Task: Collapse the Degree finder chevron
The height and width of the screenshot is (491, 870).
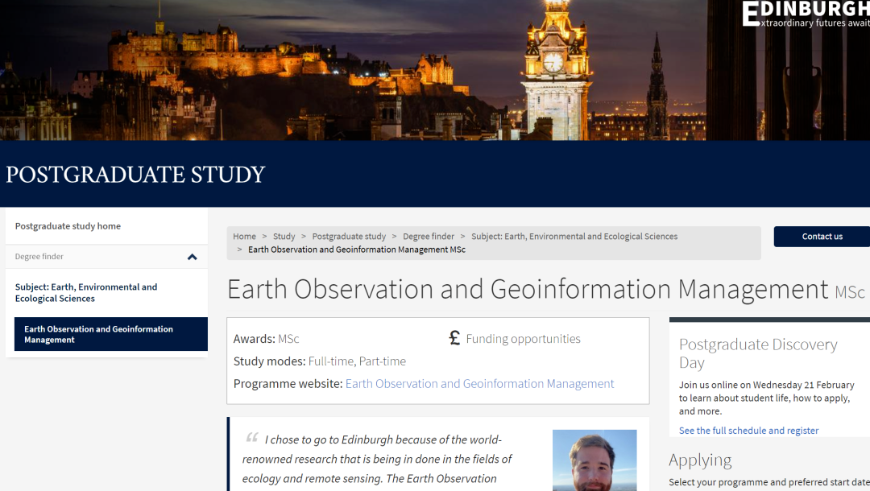Action: click(192, 257)
